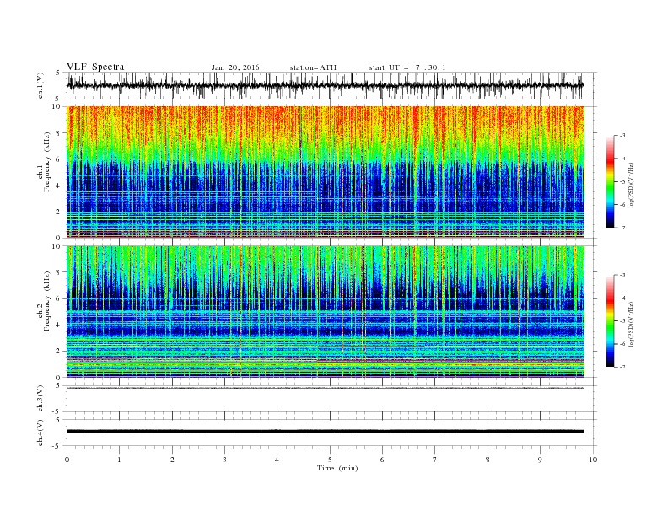Click inside the ch.1 spectrogram panel
668x516 pixels.
point(326,172)
